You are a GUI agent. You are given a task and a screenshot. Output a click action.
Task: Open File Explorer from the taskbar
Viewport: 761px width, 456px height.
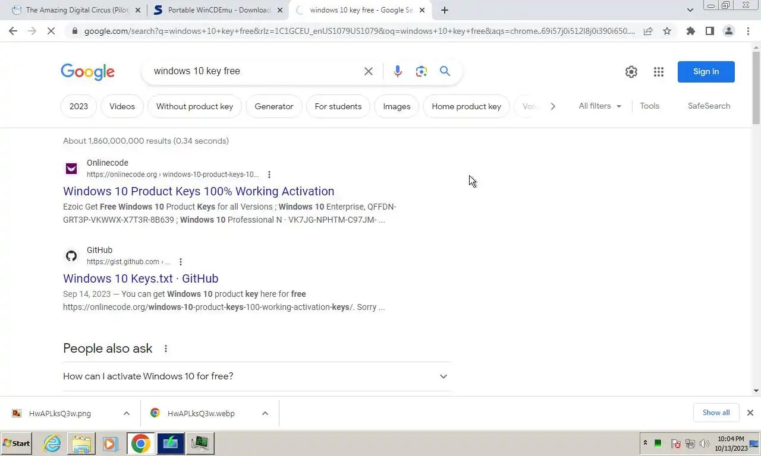(81, 444)
